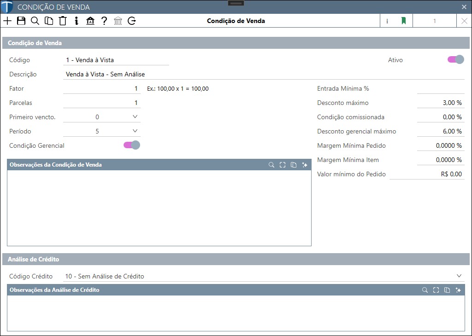Click inside Observações da Condição de Venda text area
The image size is (472, 336).
pyautogui.click(x=159, y=208)
